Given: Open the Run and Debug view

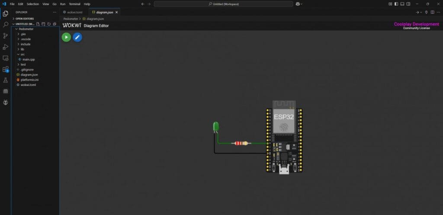Looking at the screenshot, I should pos(5,47).
